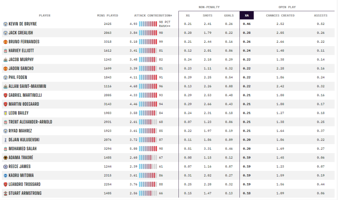
Task: Select the club crest beside Harvey Elliott
Action: [5, 51]
